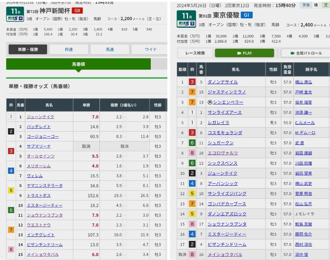
Task: Select the 単勝・複勝 odds tab
Action: click(x=28, y=49)
